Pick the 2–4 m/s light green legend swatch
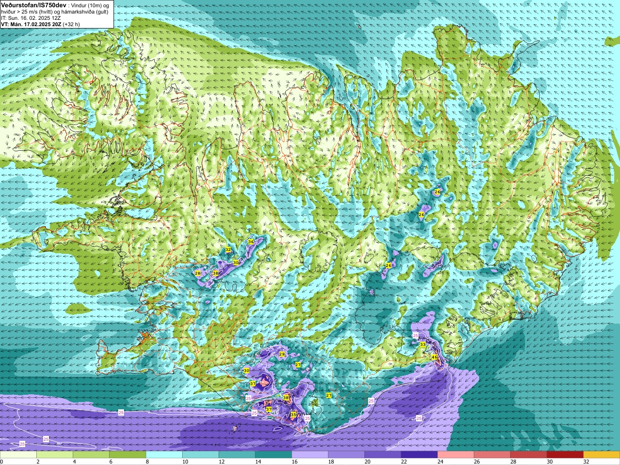Viewport: 620px width, 465px height. [55, 455]
